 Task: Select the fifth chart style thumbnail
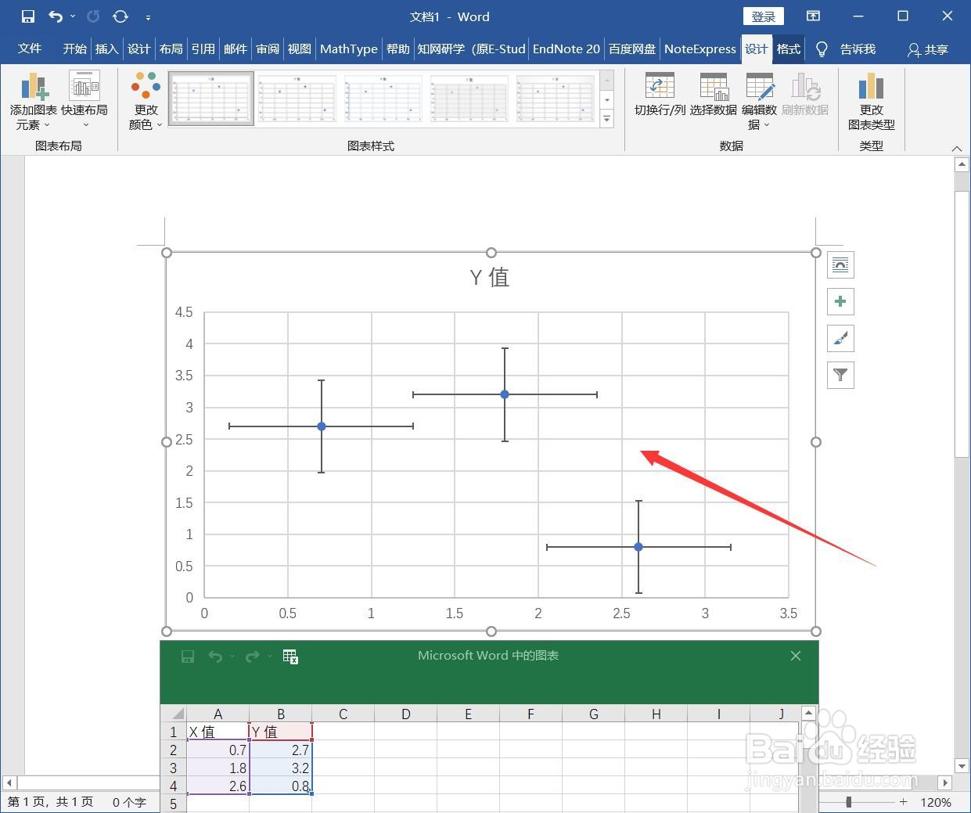pos(556,99)
